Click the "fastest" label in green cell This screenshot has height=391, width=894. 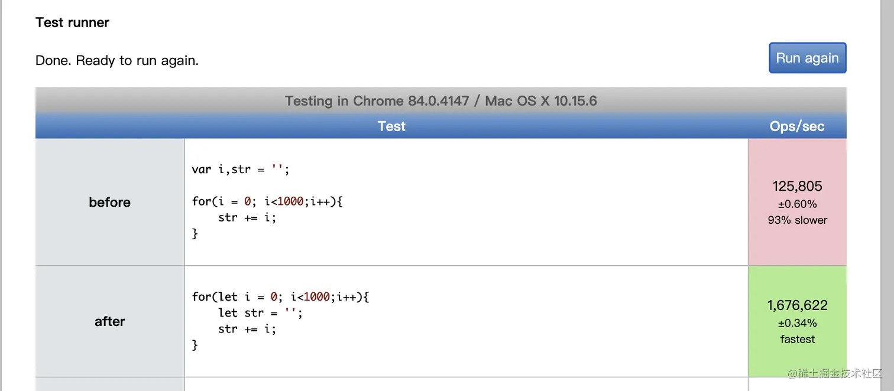tap(797, 339)
